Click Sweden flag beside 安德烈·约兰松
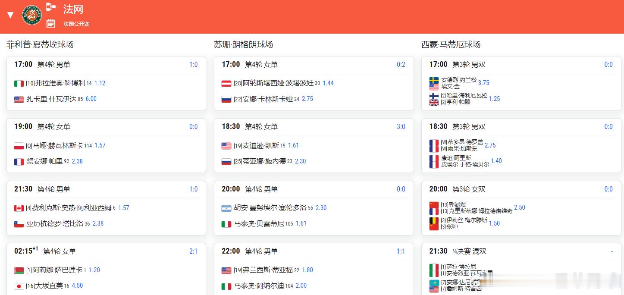The height and width of the screenshot is (295, 624). (434, 80)
